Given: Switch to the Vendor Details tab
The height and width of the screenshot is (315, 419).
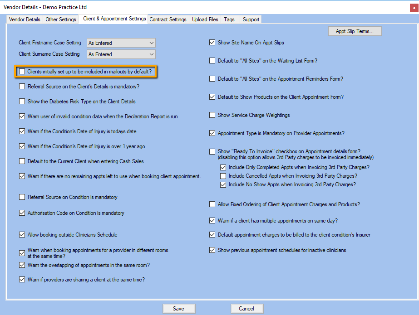Looking at the screenshot, I should tap(25, 19).
